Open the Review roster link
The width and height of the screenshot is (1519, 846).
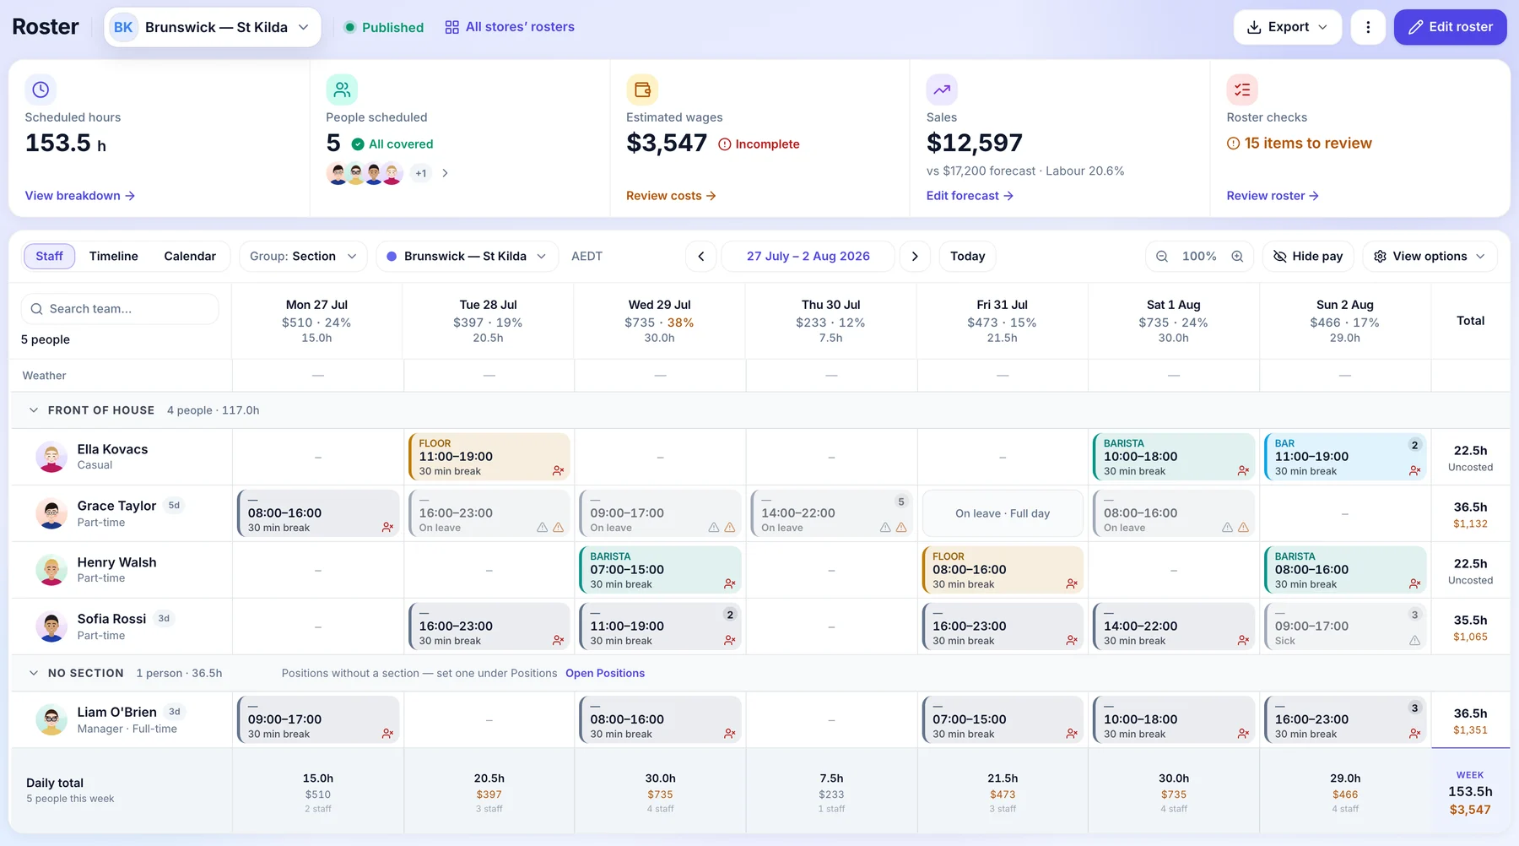point(1273,195)
